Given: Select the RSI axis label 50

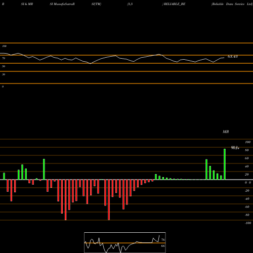Looking at the screenshot, I should tap(4, 66).
